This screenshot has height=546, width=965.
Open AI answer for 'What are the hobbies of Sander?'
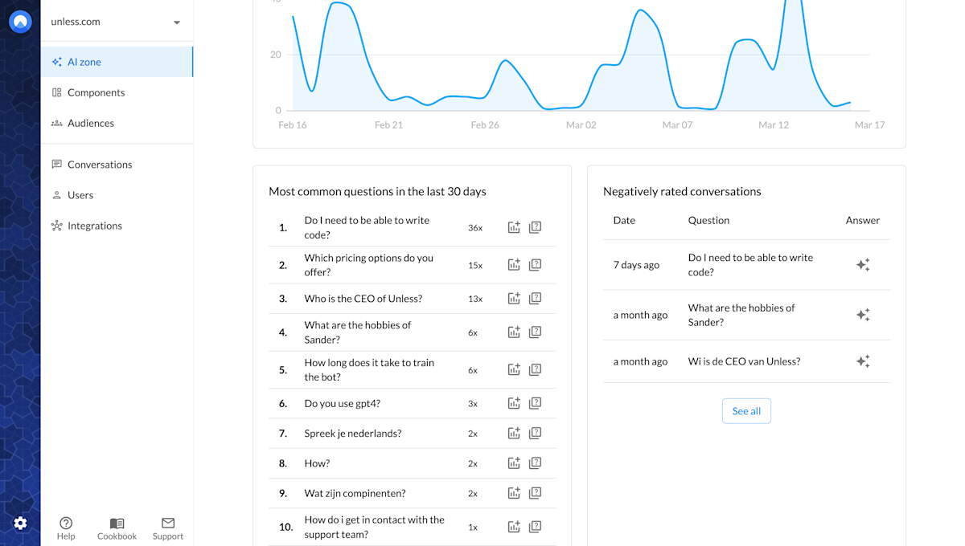click(x=863, y=314)
